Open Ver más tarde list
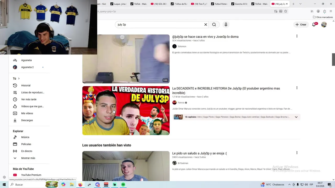The height and width of the screenshot is (188, 335). tap(29, 99)
